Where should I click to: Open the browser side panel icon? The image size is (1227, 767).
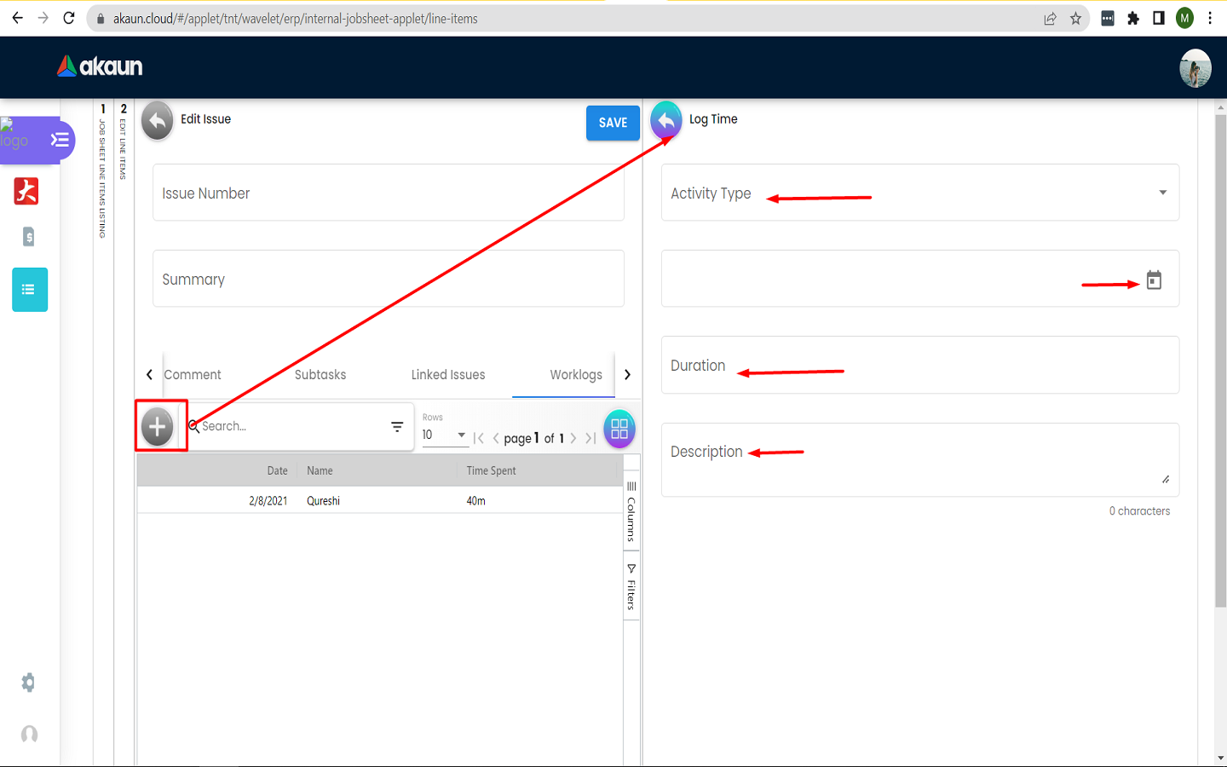pyautogui.click(x=1159, y=18)
